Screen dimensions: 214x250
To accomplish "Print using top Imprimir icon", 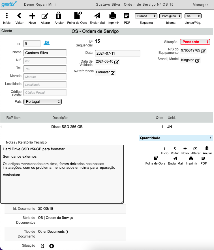I will click(113, 16).
